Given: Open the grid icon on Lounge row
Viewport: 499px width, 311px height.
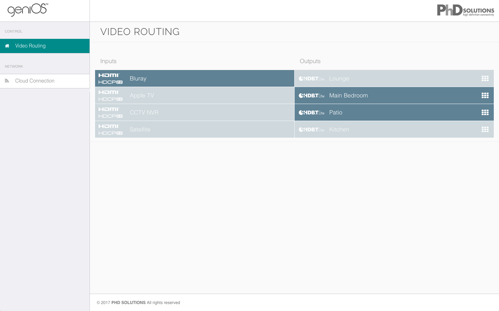Looking at the screenshot, I should click(485, 78).
